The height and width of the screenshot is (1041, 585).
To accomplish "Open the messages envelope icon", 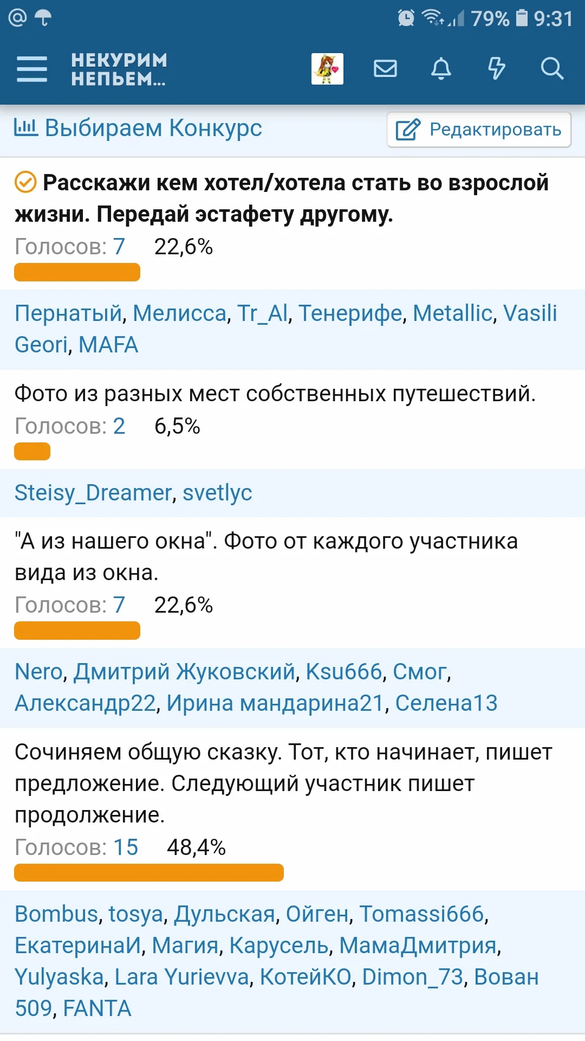I will (385, 69).
